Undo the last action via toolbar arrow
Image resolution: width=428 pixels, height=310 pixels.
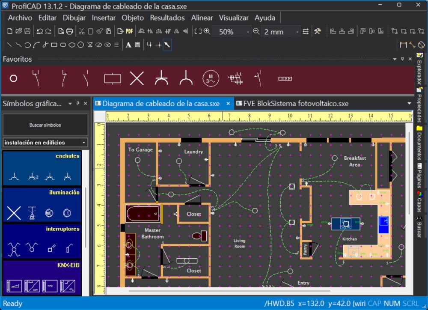point(39,31)
